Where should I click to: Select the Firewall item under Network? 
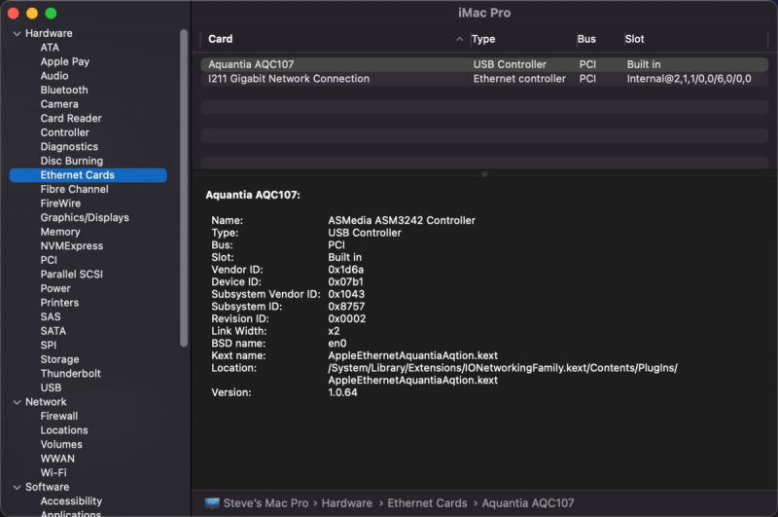(x=59, y=416)
